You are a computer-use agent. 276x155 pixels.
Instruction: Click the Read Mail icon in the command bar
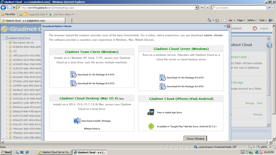(x=225, y=20)
